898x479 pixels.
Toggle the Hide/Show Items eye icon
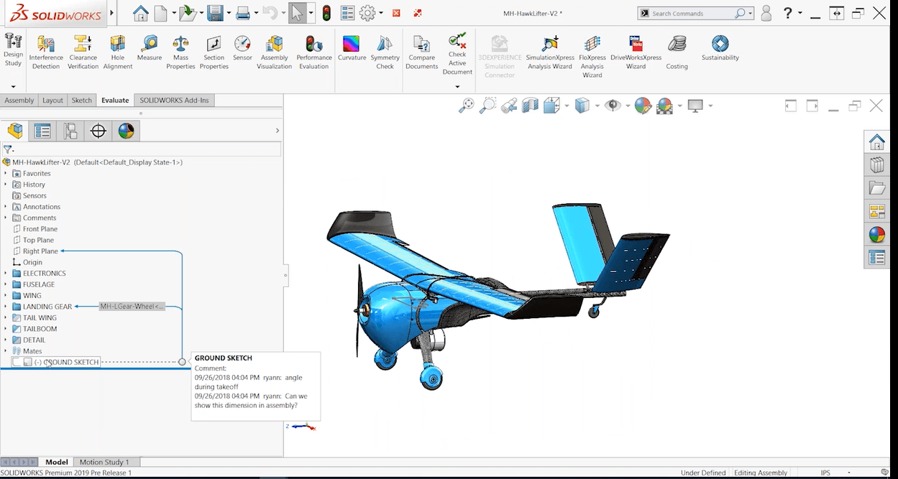[x=615, y=106]
